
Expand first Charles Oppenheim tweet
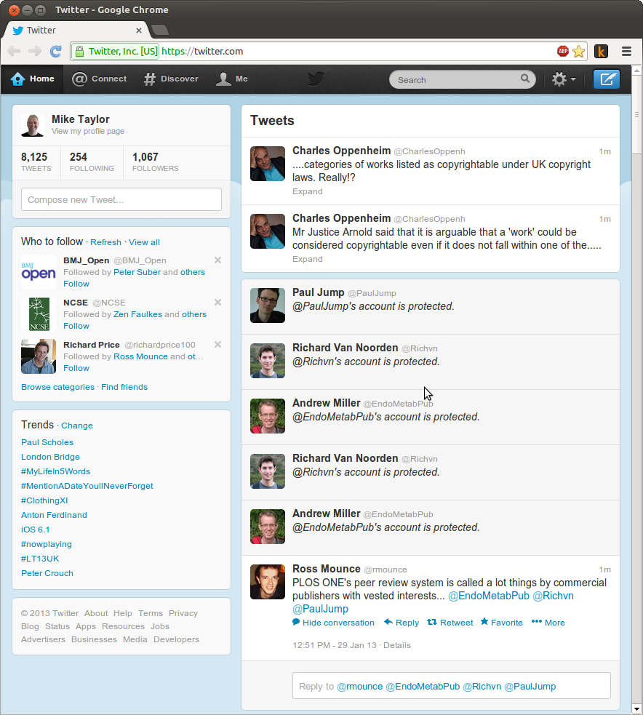coord(308,191)
